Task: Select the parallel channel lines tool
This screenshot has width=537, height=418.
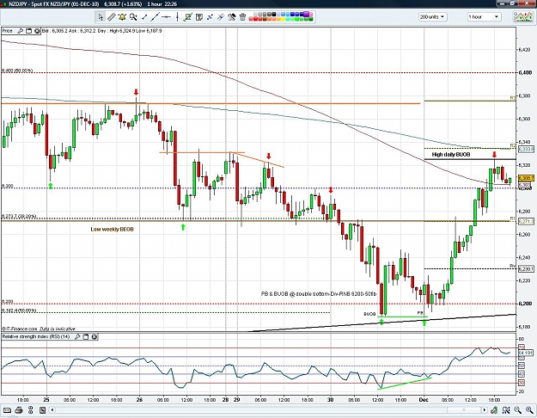Action: [221, 17]
